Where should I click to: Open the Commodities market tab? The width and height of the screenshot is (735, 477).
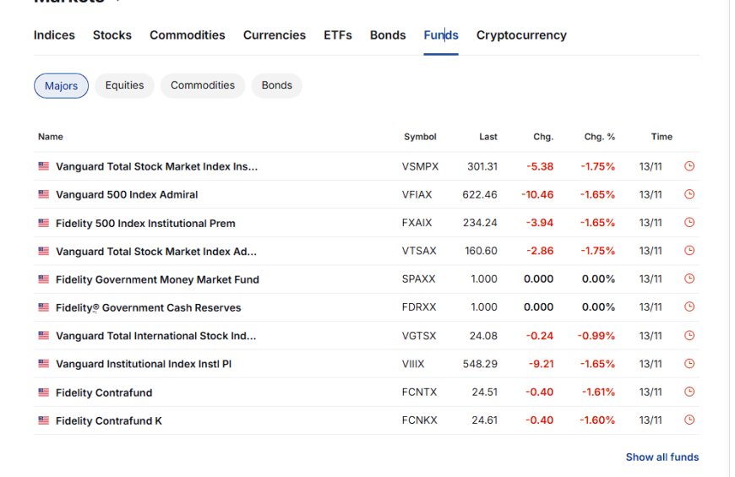[x=188, y=35]
